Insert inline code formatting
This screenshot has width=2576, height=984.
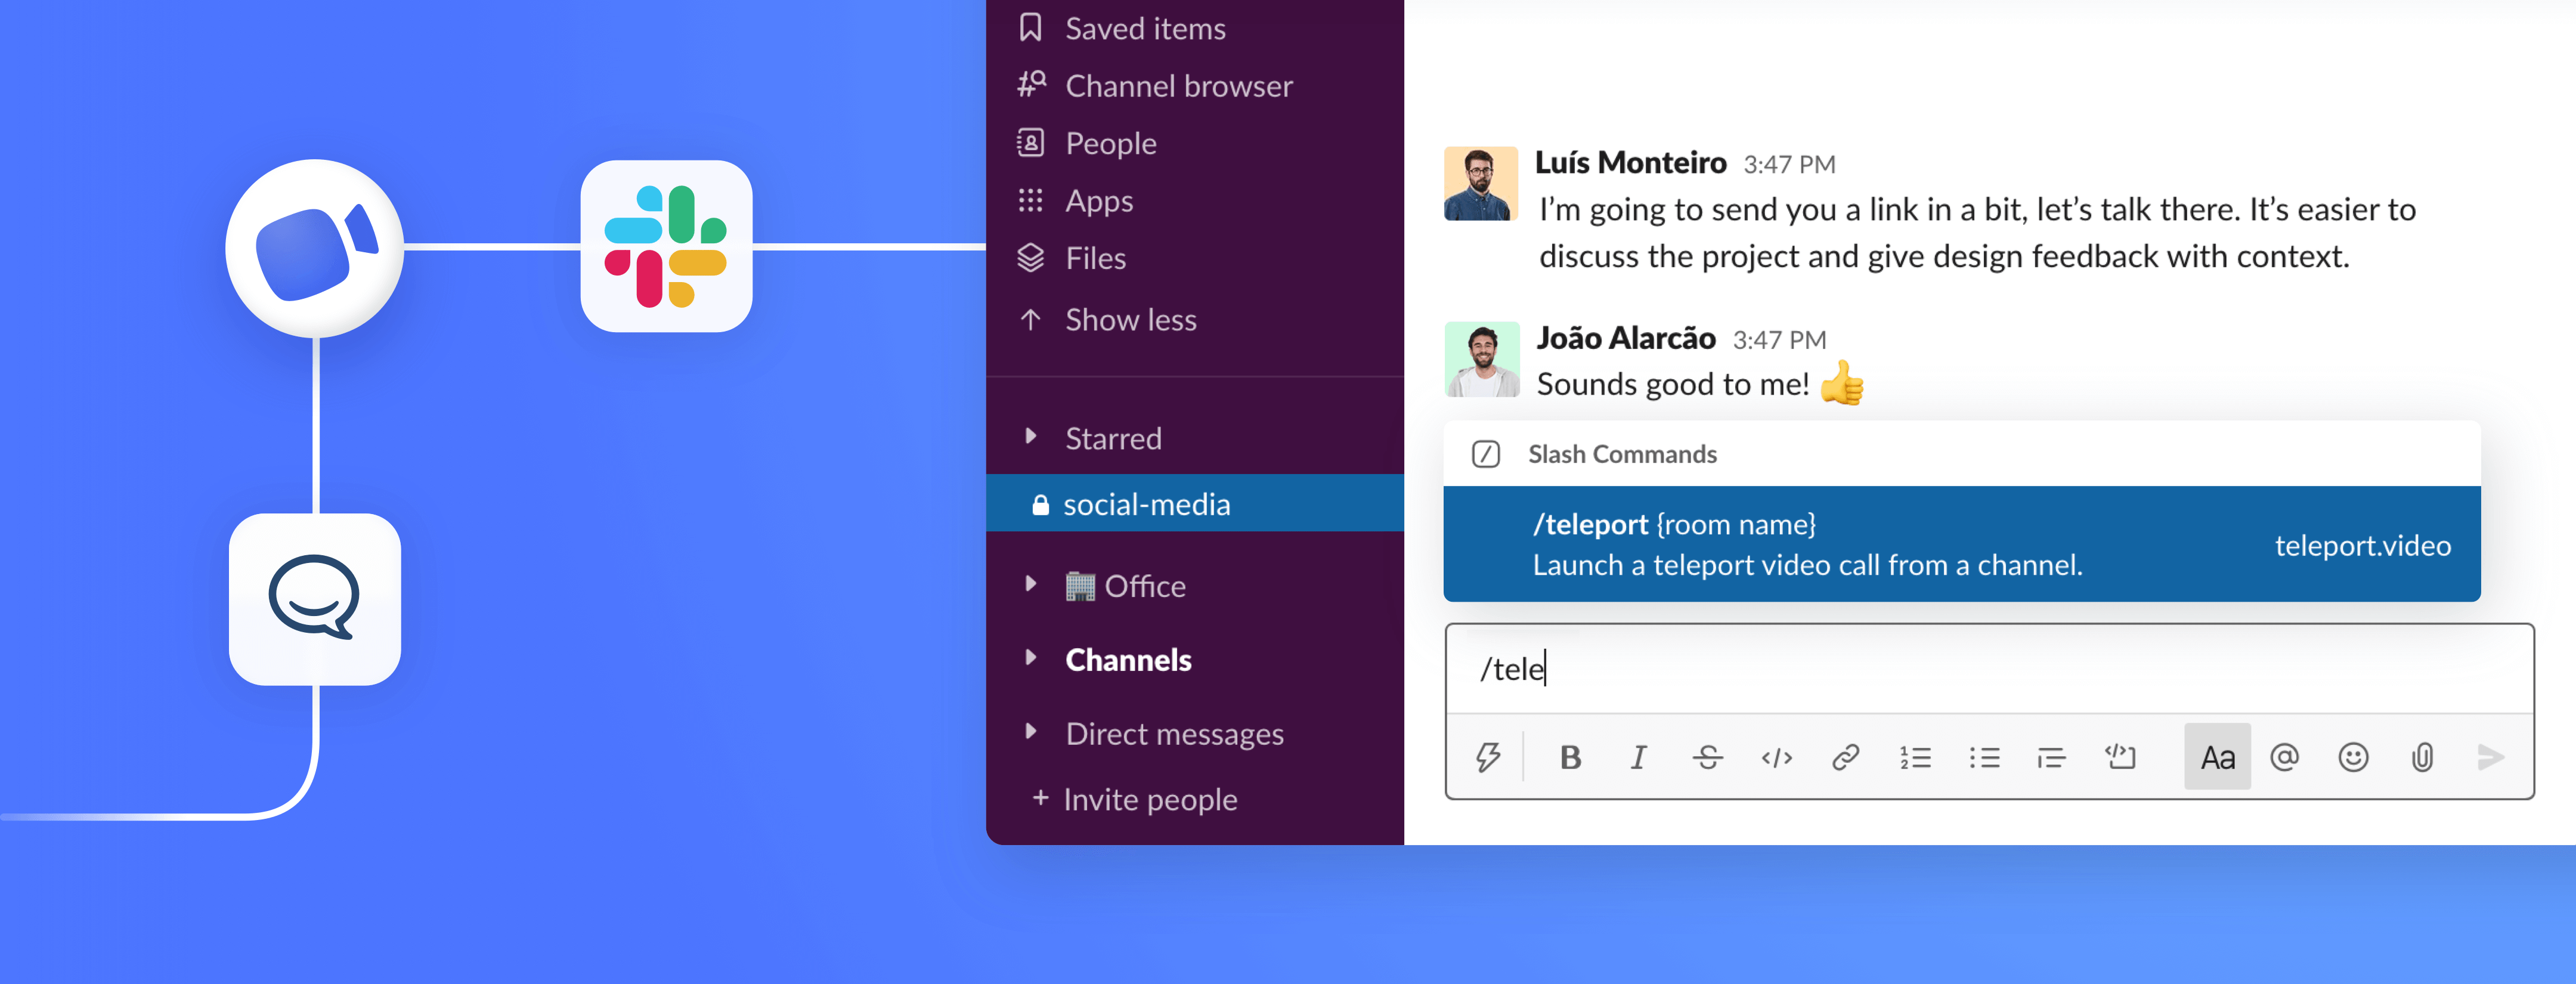pyautogui.click(x=1776, y=757)
